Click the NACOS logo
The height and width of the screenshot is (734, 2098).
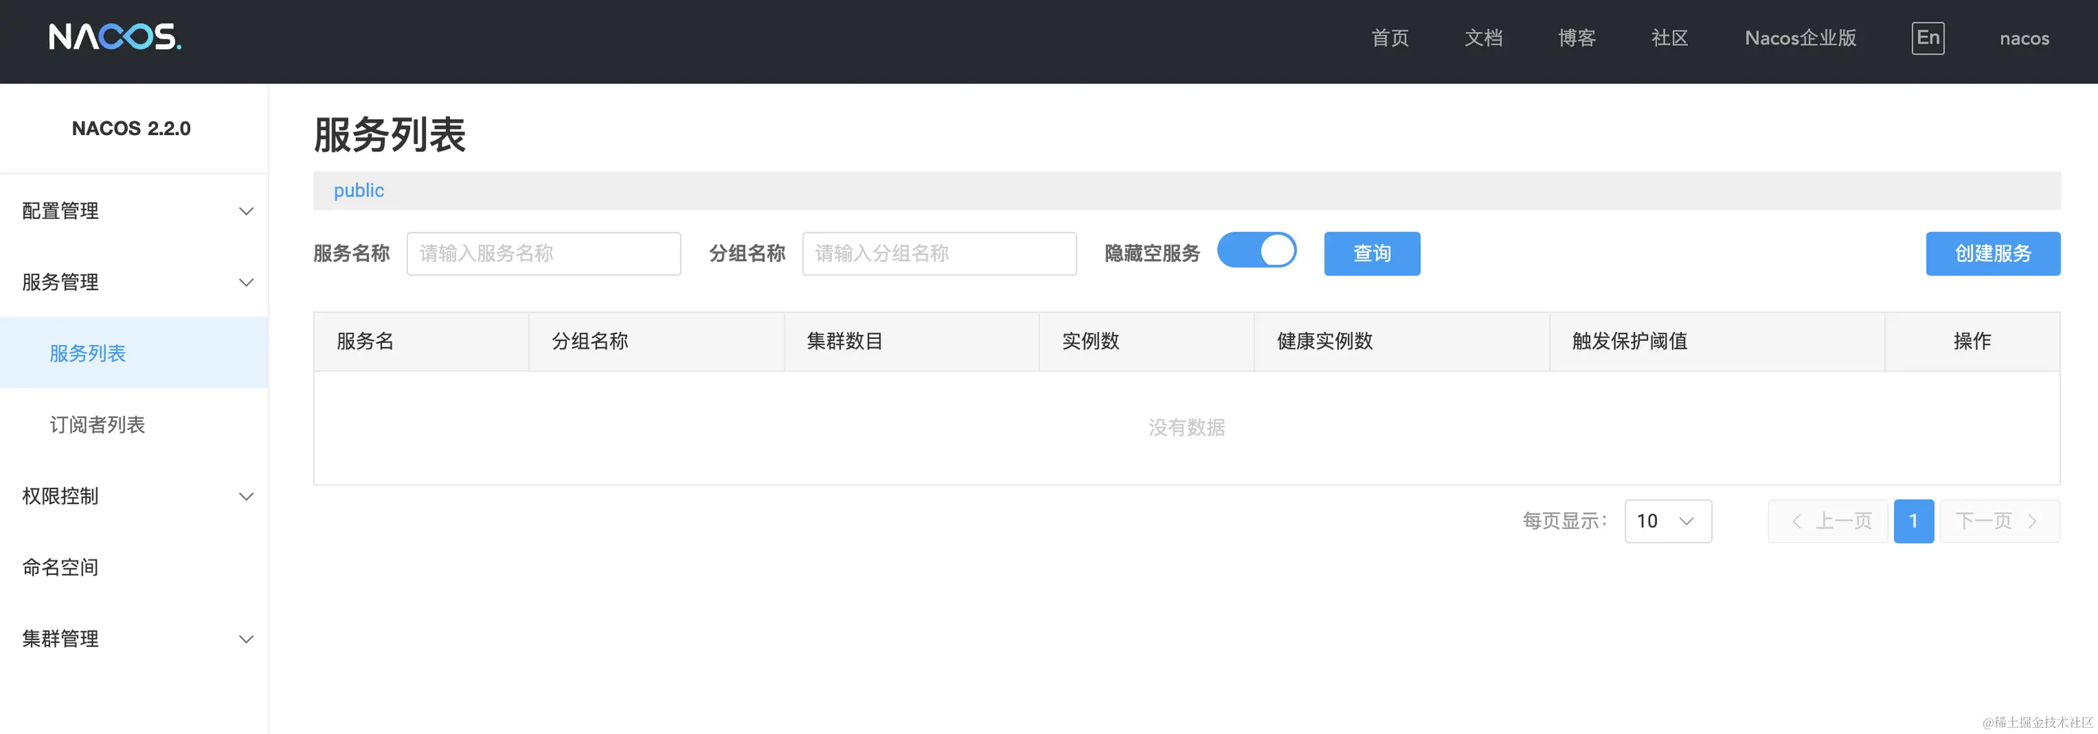[115, 37]
